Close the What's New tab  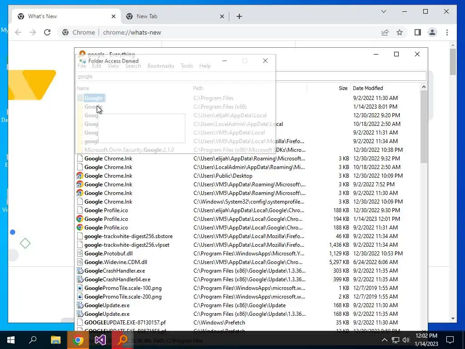click(x=113, y=16)
